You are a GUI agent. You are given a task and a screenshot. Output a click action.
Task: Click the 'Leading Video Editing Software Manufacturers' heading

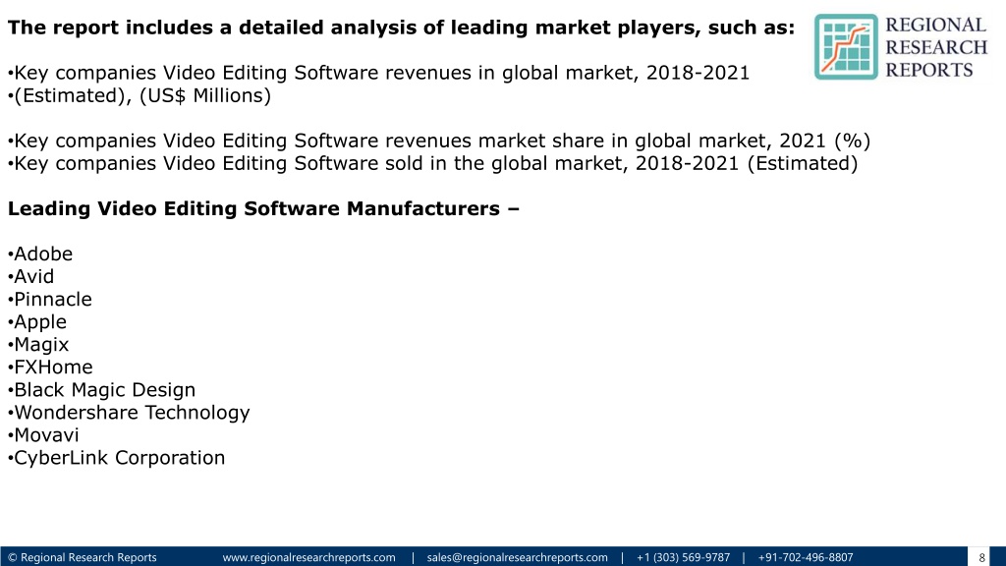point(263,208)
